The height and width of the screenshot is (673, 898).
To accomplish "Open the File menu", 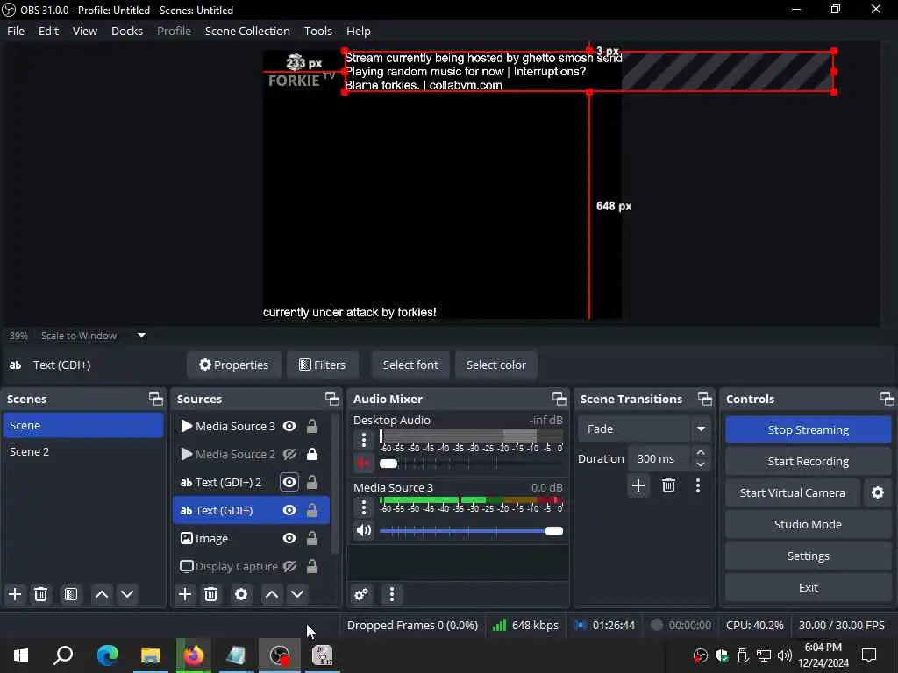I will click(x=16, y=31).
